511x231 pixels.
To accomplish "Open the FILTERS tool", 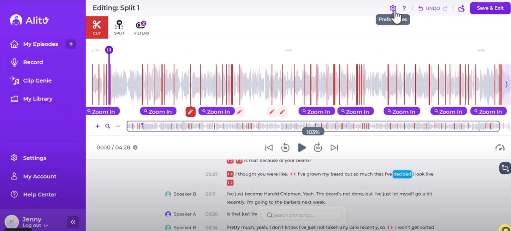I will tap(141, 28).
